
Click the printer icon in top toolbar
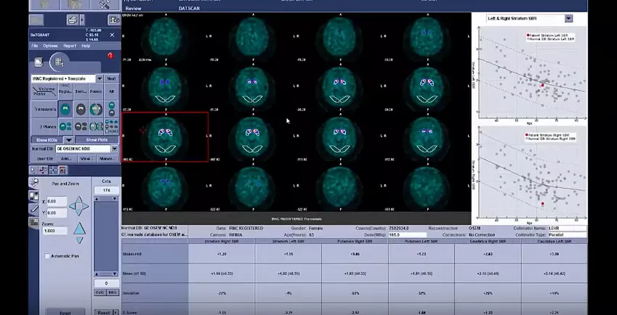tap(73, 20)
